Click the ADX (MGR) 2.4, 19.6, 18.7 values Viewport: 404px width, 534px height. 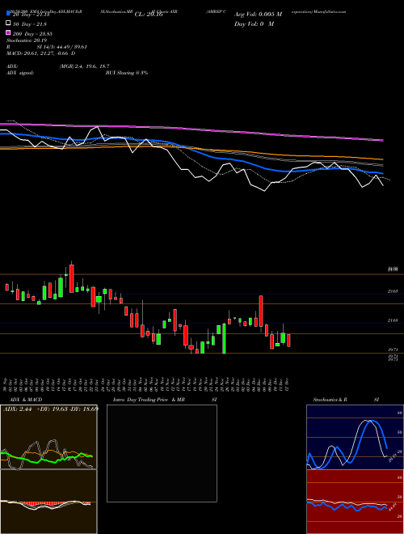[x=84, y=66]
